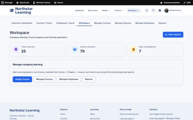The image size is (193, 120).
Task: Open About the learning hub link
Action: (x=129, y=114)
